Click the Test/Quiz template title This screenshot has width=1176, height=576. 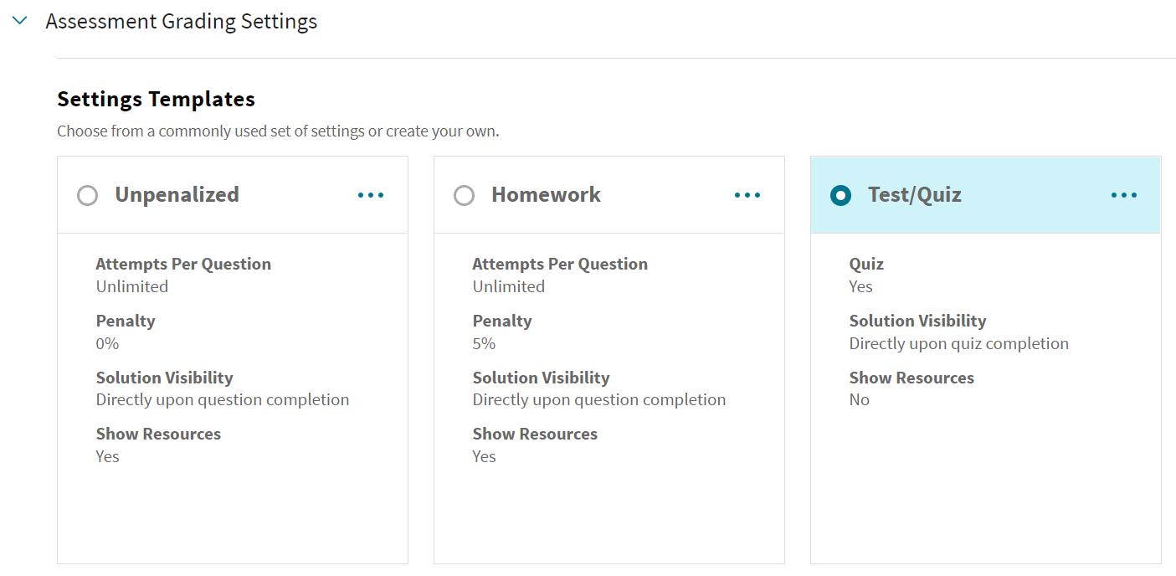914,194
